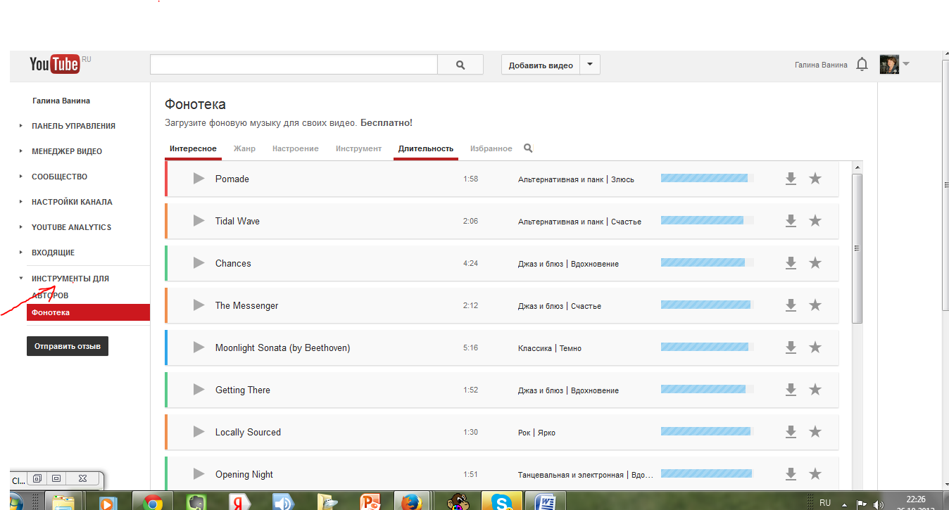
Task: Click the Pomade popularity bar
Action: coord(707,179)
